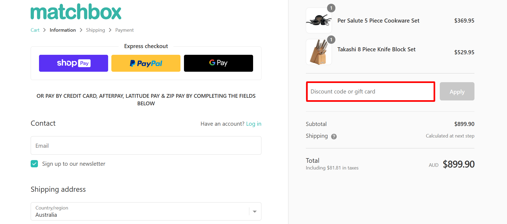Enable the Sign up to our newsletter option

point(34,164)
